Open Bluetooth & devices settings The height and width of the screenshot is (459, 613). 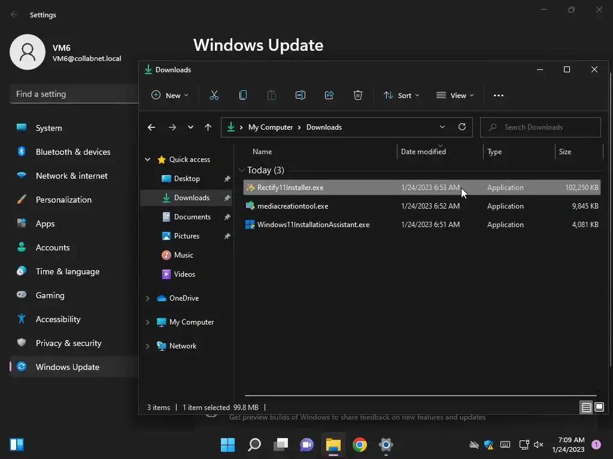(x=74, y=152)
